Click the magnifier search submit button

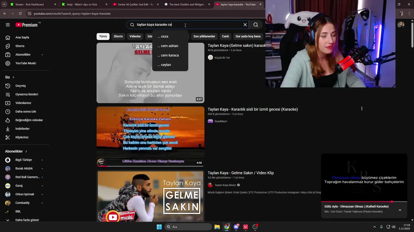point(256,25)
